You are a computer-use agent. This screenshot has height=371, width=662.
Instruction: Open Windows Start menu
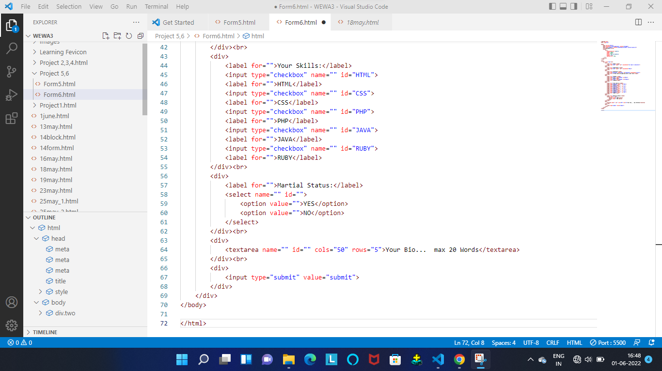182,359
